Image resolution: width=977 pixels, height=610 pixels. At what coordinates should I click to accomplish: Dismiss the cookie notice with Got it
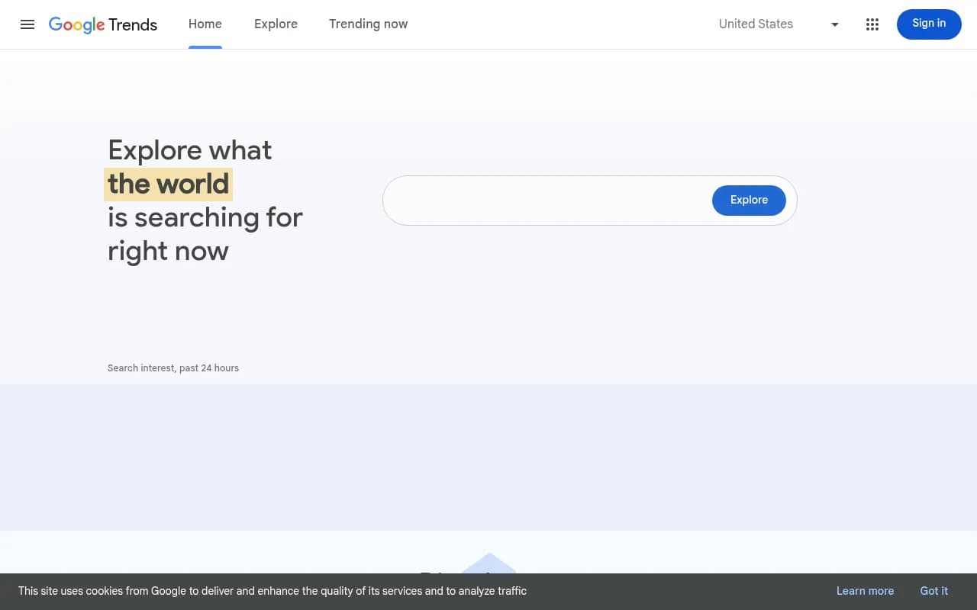pyautogui.click(x=934, y=591)
